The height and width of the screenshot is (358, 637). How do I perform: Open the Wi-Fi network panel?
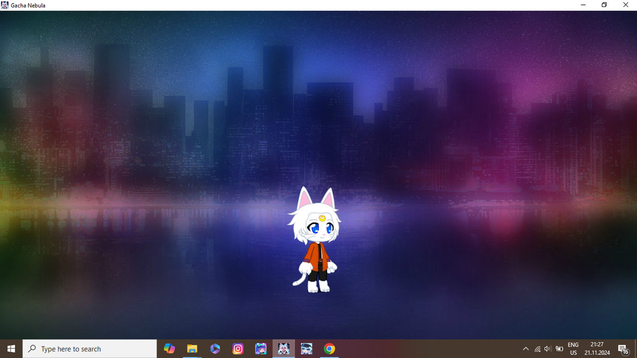[537, 349]
